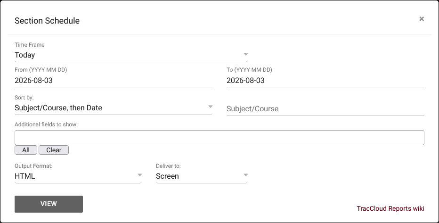
Task: Click the Section Schedule title text
Action: pyautogui.click(x=47, y=21)
